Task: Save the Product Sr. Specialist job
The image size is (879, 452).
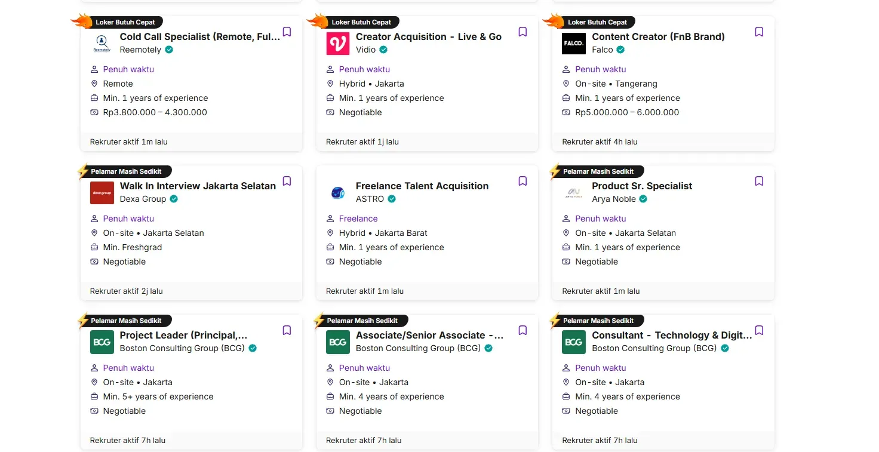Action: click(759, 182)
